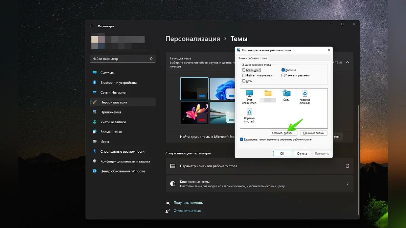Switch to Значки рабочего стола tab
The height and width of the screenshot is (228, 406).
pos(253,58)
